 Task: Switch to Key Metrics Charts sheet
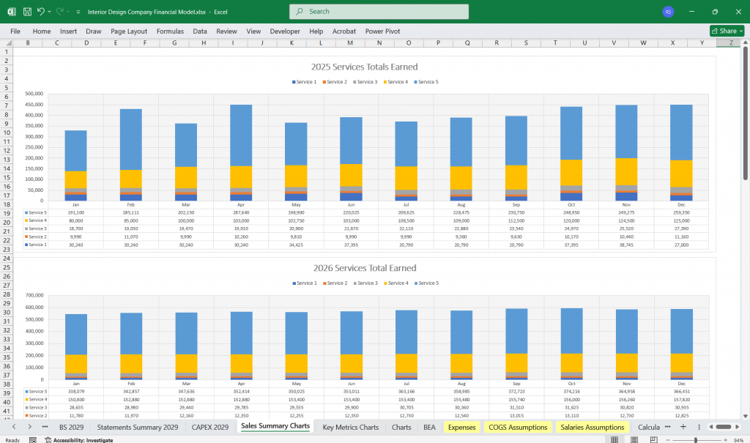pos(351,427)
